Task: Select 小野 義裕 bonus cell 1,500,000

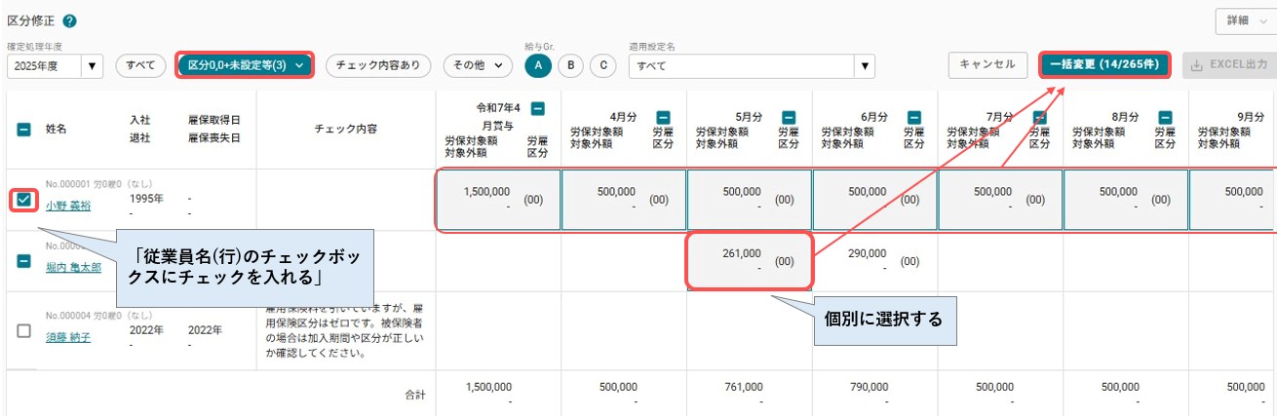Action: coord(498,200)
